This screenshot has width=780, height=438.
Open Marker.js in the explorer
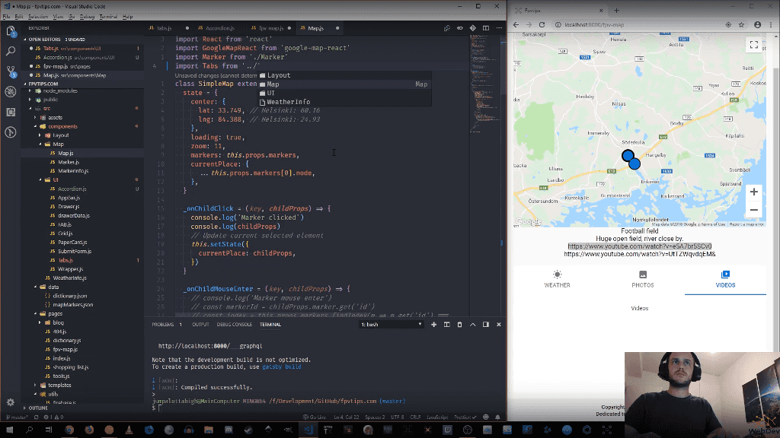pos(69,162)
